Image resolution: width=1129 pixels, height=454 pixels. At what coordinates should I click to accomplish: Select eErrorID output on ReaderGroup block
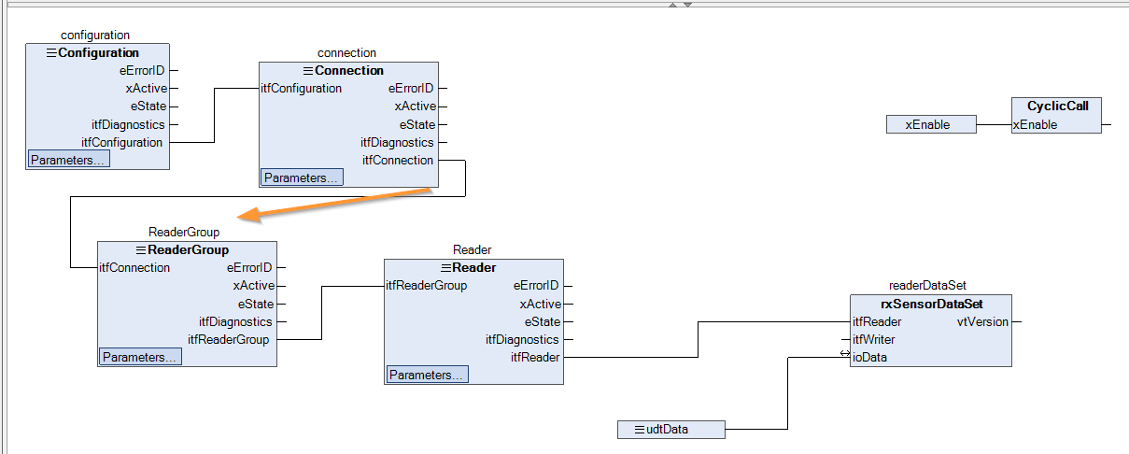[249, 268]
